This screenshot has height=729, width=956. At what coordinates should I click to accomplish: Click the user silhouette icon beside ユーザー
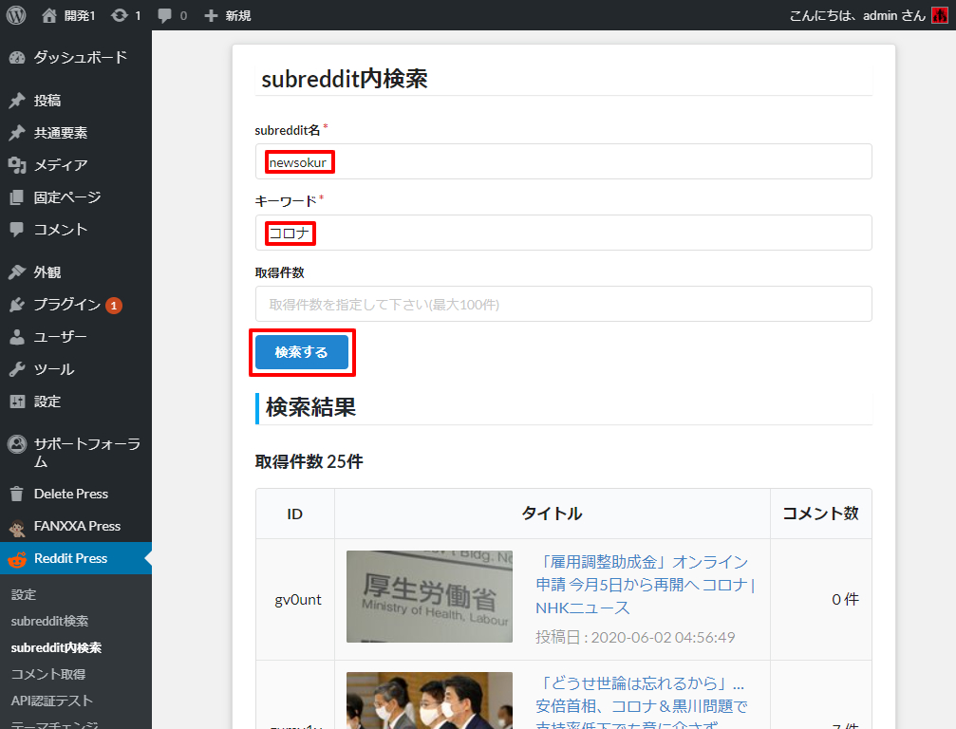(x=17, y=337)
